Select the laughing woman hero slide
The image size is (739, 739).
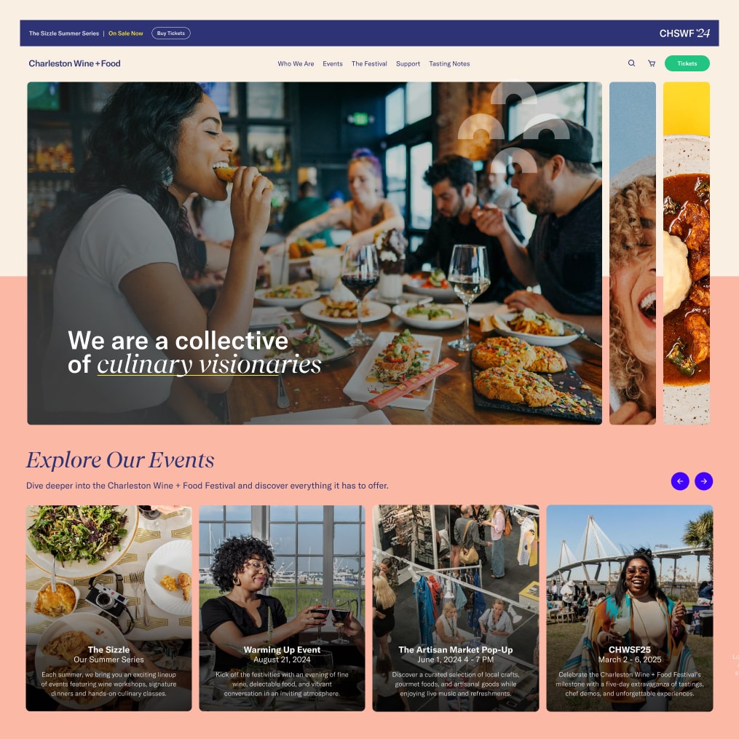click(x=633, y=253)
